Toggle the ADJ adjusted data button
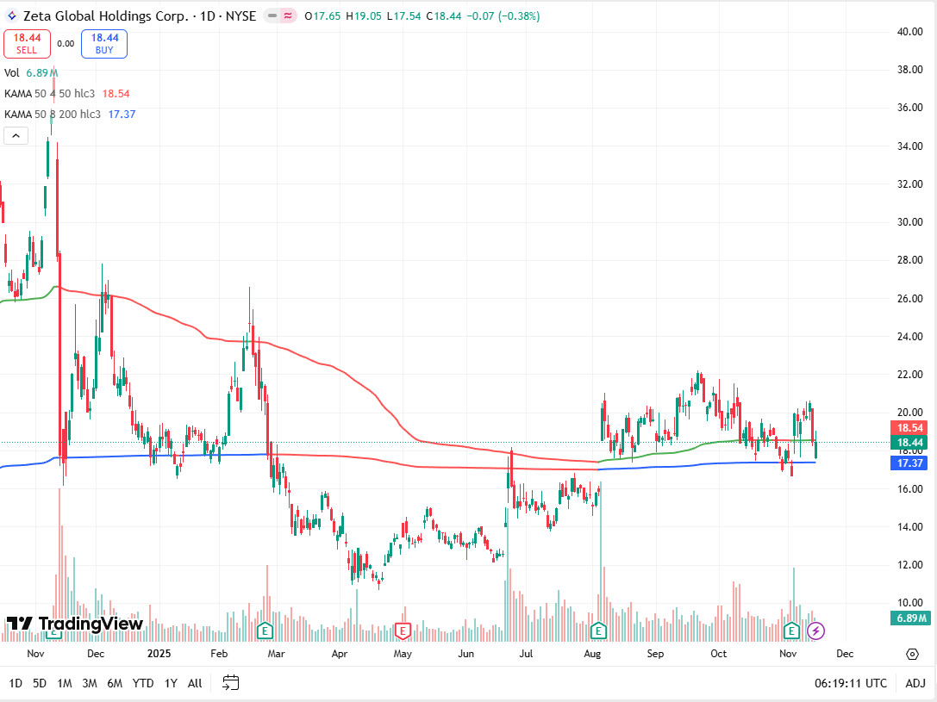Image resolution: width=937 pixels, height=702 pixels. tap(915, 683)
